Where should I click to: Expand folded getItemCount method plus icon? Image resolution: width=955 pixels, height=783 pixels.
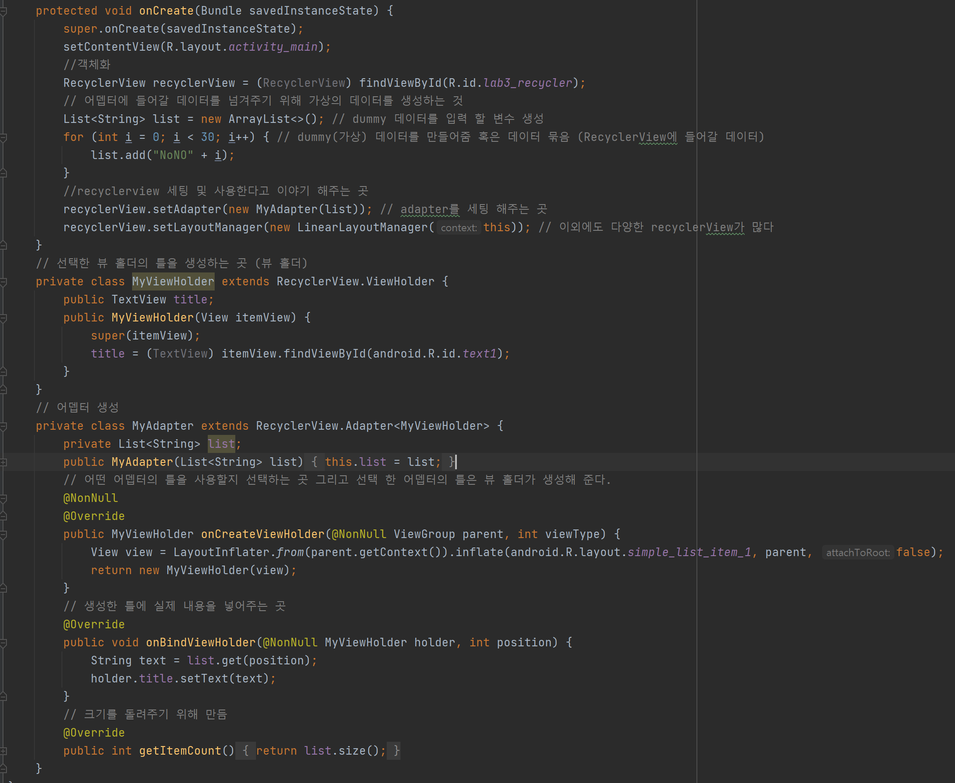3,750
